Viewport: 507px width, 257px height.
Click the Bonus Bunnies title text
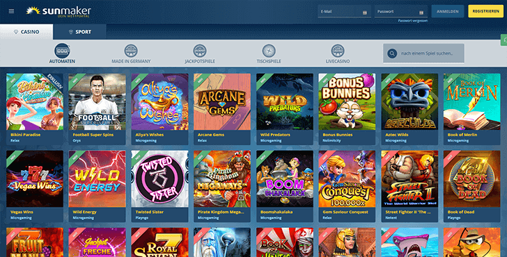(x=338, y=135)
